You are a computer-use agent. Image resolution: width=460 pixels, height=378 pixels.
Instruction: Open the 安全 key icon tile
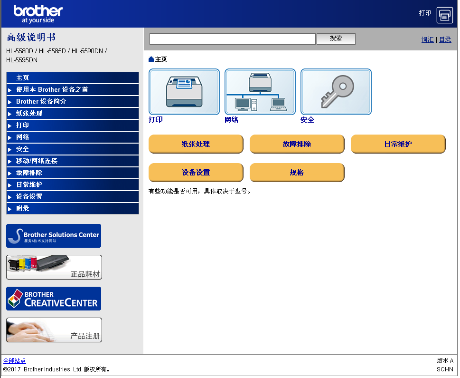click(x=336, y=92)
